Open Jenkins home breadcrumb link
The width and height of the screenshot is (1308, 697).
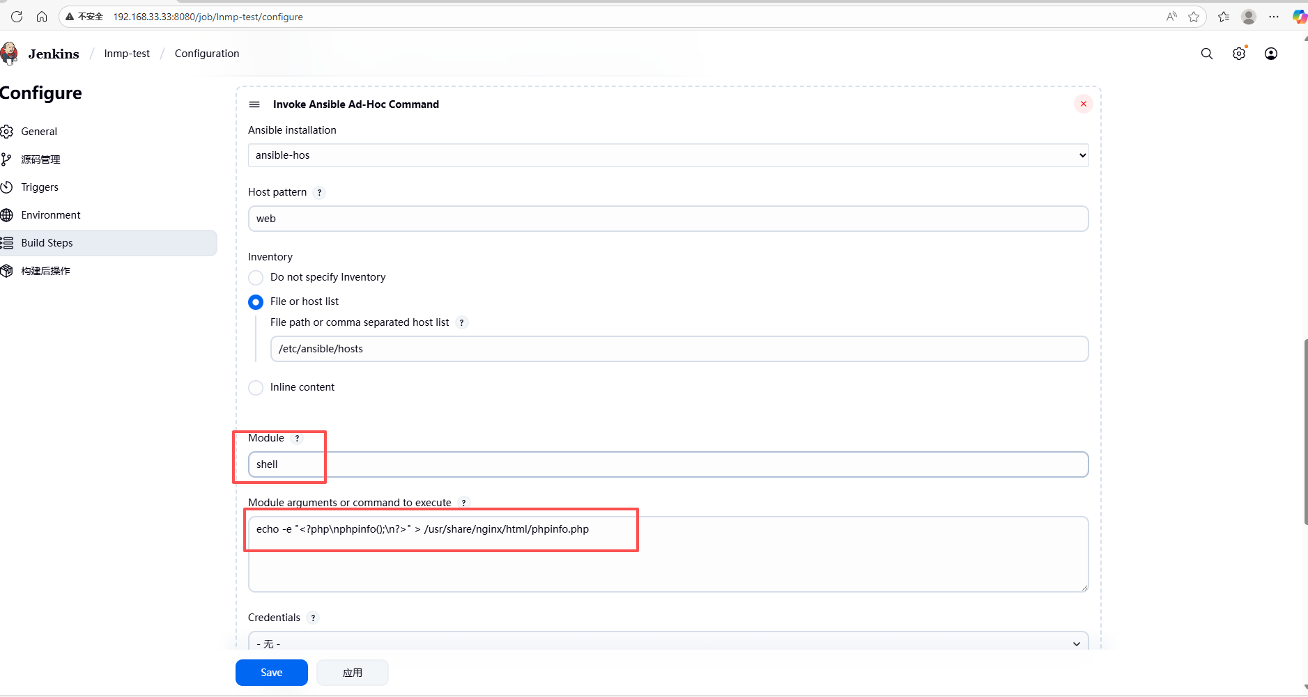54,54
